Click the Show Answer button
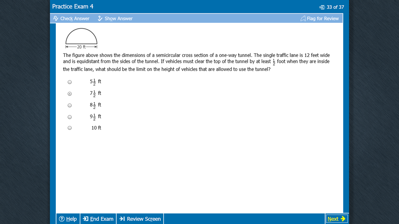The image size is (399, 224). (x=115, y=19)
